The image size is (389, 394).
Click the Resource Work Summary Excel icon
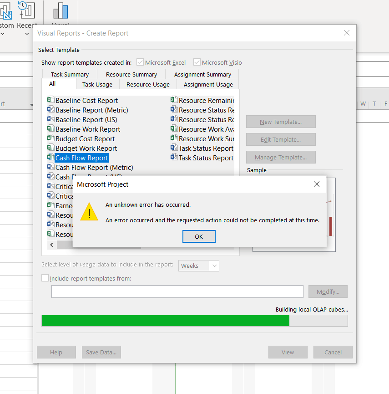pos(174,138)
